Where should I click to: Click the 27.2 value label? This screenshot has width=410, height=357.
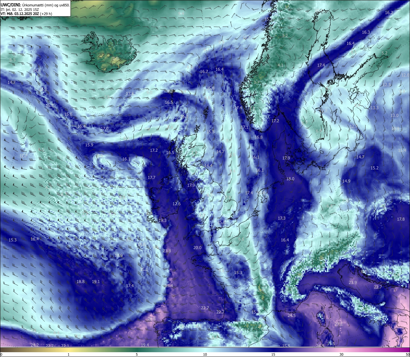pyautogui.click(x=339, y=324)
